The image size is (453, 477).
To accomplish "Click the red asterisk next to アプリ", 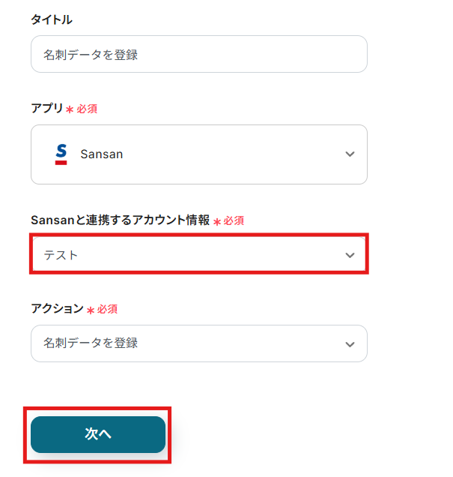I will coord(70,109).
